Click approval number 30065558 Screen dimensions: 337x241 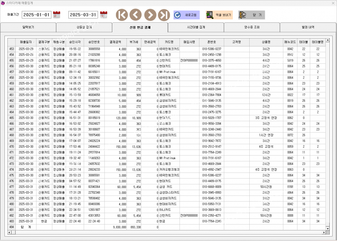[94, 49]
